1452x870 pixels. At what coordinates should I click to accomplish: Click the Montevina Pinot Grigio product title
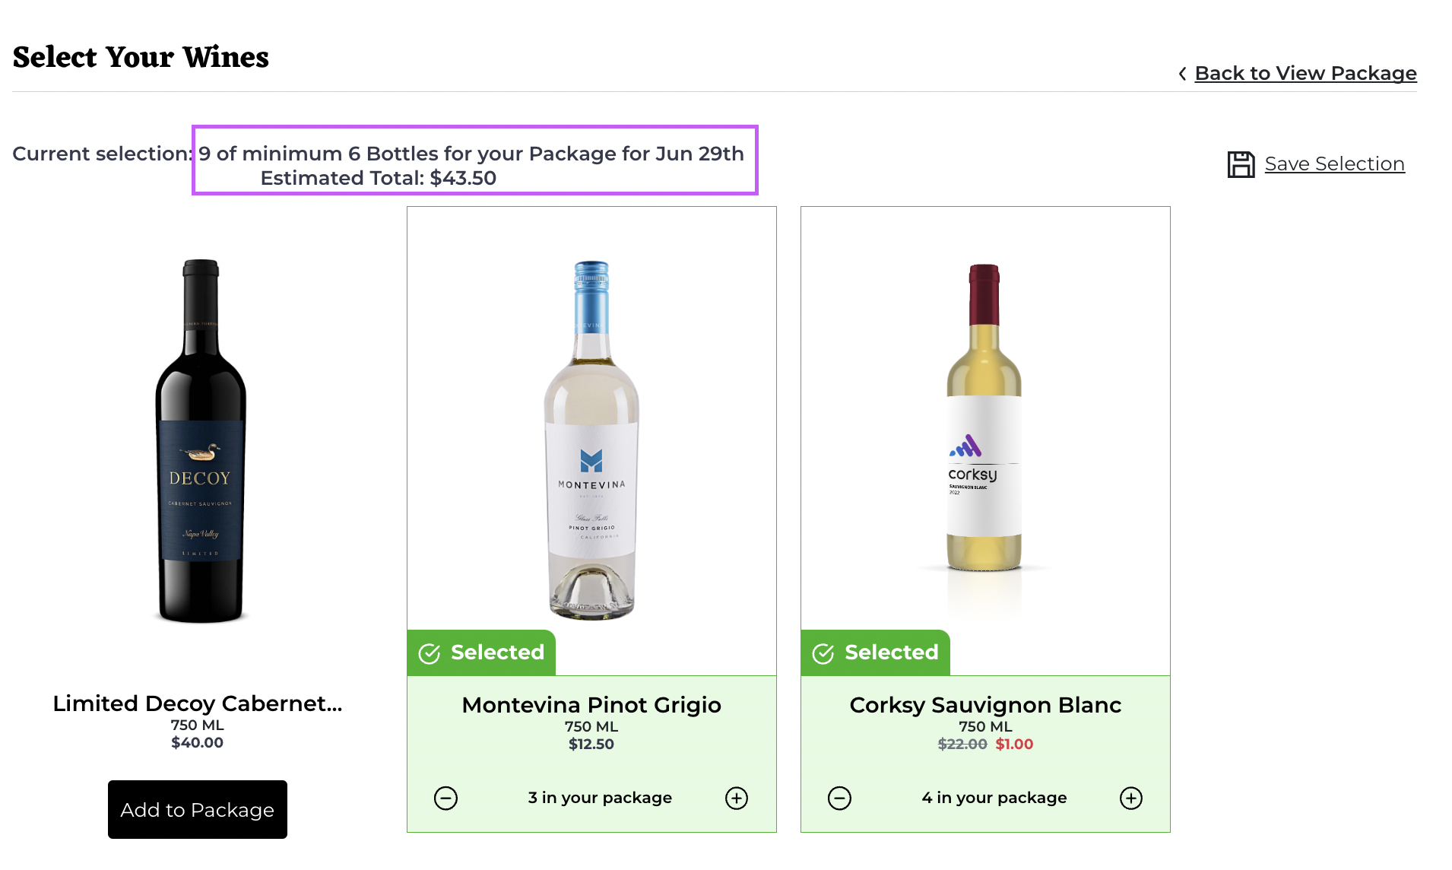click(x=591, y=705)
